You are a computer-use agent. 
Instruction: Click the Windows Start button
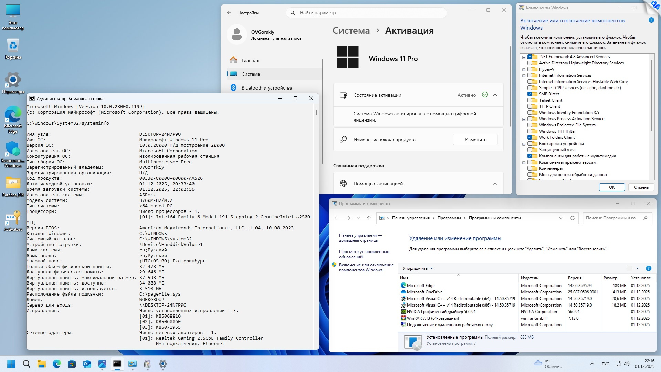click(11, 364)
